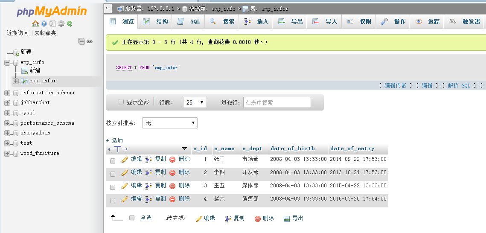Open the 插入 tab
Viewport: 486px width, 233px height.
click(x=256, y=21)
